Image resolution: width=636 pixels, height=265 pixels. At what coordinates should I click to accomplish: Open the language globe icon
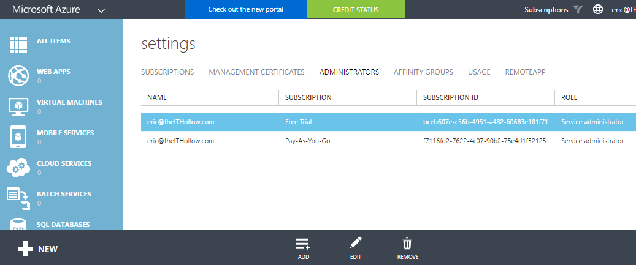(x=598, y=10)
